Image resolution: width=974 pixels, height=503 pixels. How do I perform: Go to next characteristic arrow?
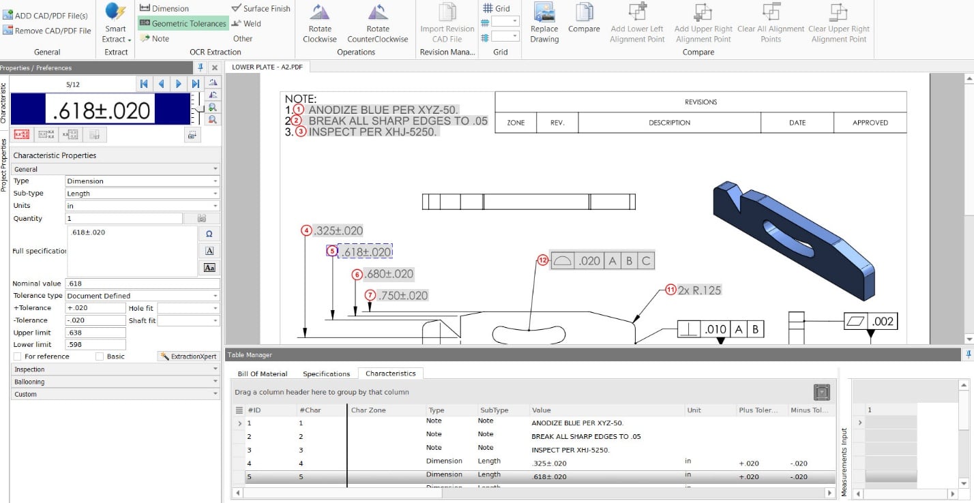[x=179, y=84]
